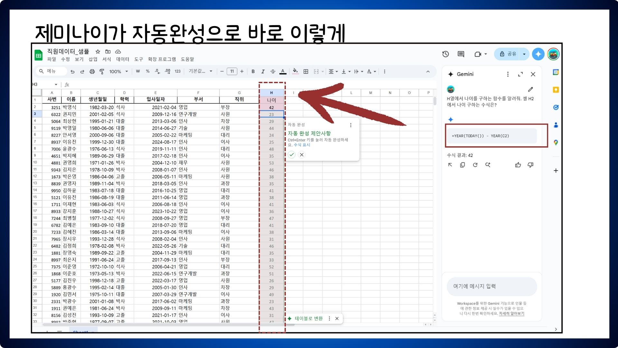Open the fill color picker
This screenshot has width=618, height=348.
click(295, 72)
